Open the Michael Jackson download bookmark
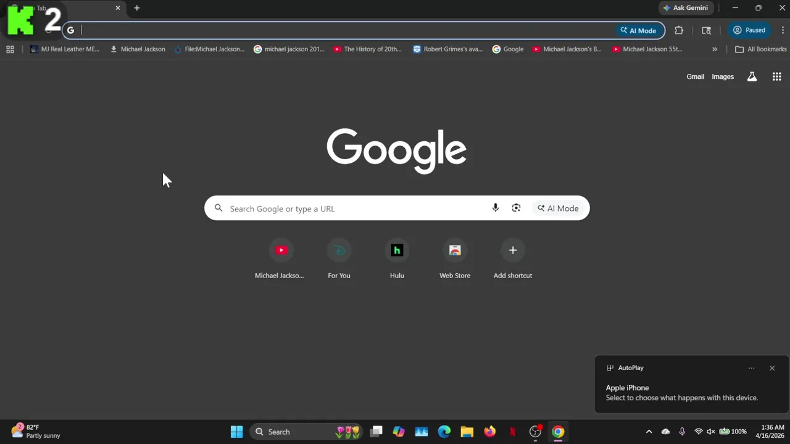790x444 pixels. (138, 49)
